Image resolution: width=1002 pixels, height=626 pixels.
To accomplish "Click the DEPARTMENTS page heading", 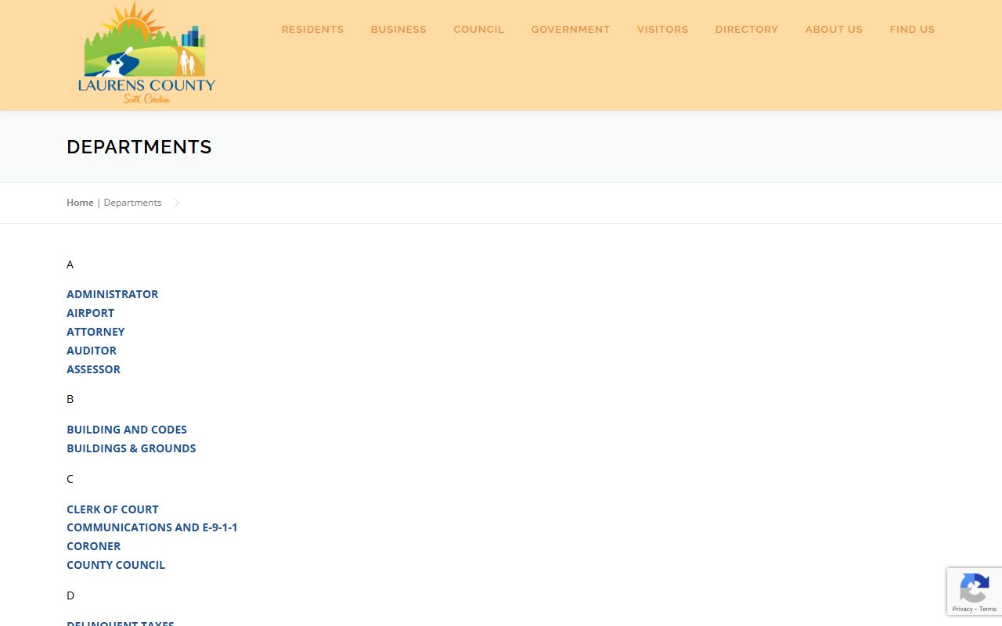I will pyautogui.click(x=139, y=147).
